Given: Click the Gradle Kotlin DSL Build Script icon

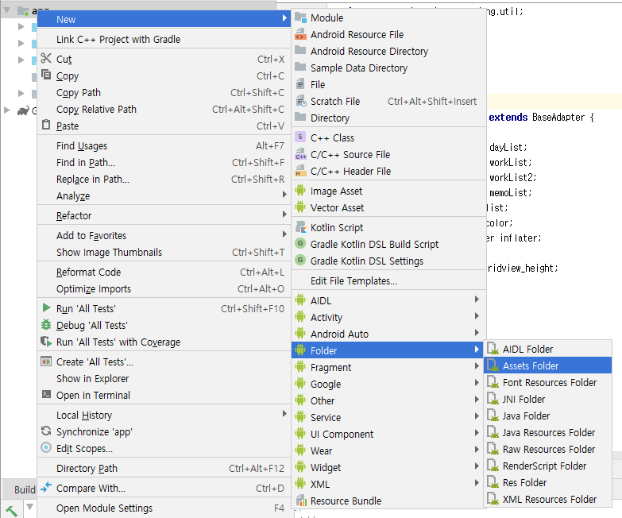Looking at the screenshot, I should [x=300, y=244].
